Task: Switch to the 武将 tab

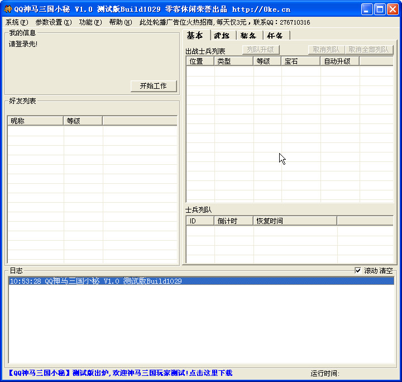Action: 222,35
